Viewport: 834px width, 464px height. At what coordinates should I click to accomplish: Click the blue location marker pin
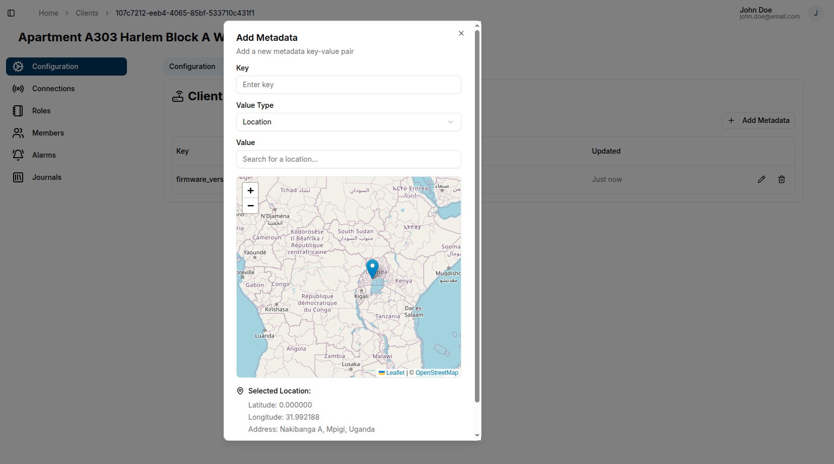click(x=372, y=268)
